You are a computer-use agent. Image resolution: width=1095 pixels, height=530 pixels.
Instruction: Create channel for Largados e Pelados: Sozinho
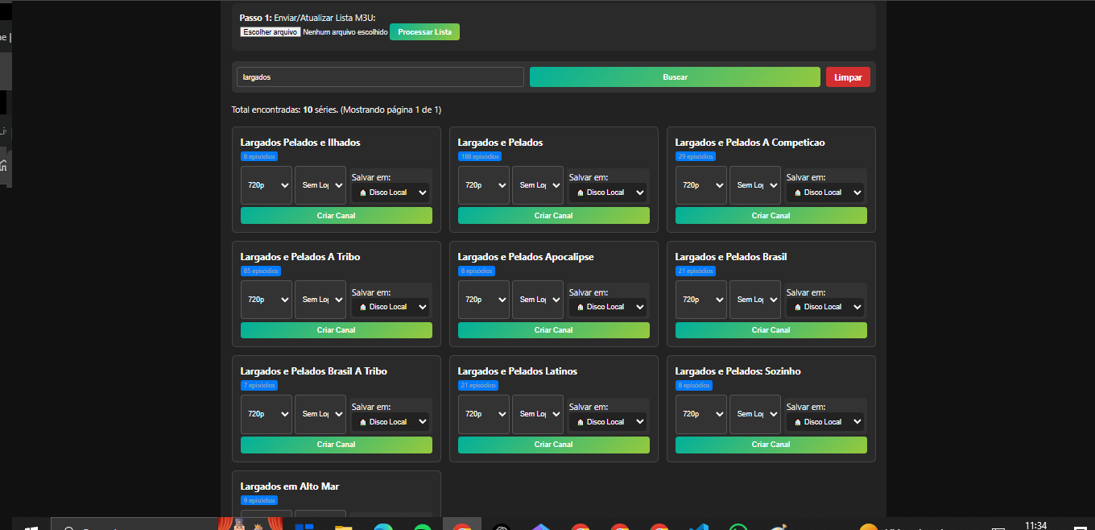(771, 445)
